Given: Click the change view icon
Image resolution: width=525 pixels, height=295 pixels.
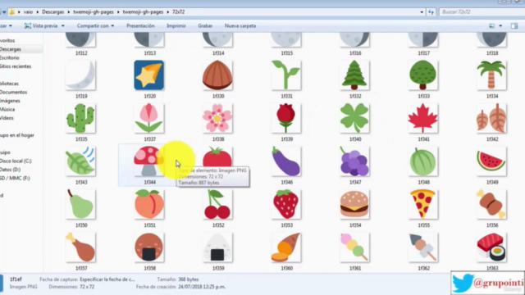Looking at the screenshot, I should pos(492,25).
